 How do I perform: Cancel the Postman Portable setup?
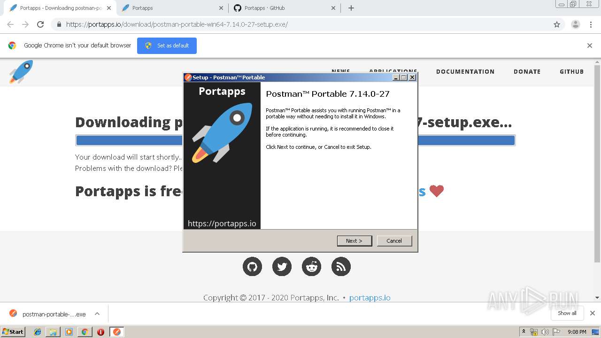[394, 241]
